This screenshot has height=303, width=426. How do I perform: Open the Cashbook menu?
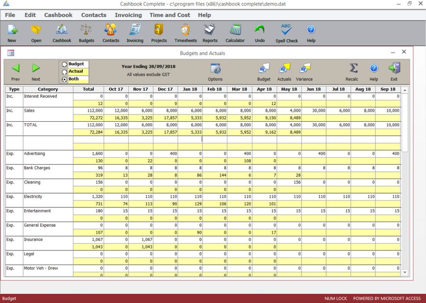tap(58, 15)
